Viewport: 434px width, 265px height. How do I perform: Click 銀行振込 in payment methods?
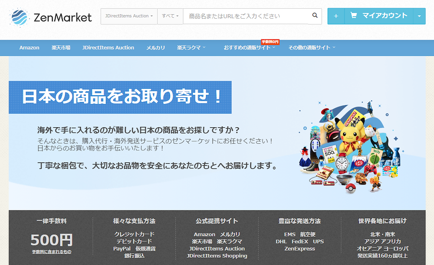pos(134,255)
